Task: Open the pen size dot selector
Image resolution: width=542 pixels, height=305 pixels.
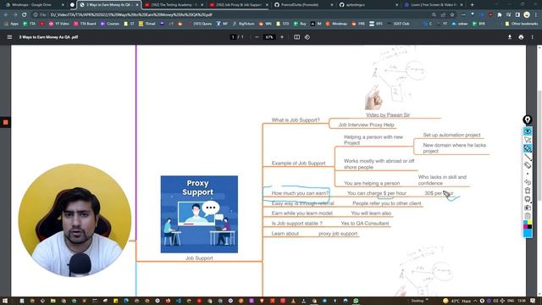Action: pyautogui.click(x=528, y=174)
